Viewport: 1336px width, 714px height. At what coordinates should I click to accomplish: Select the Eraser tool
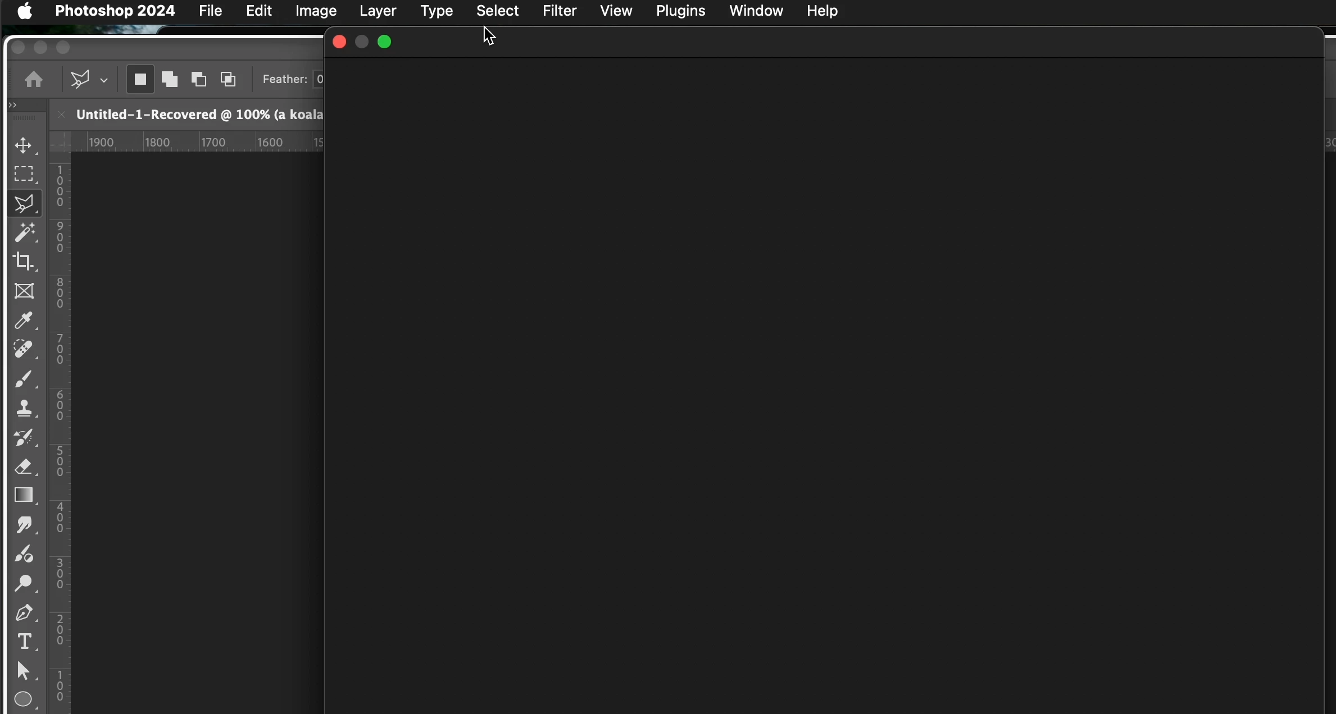click(24, 467)
